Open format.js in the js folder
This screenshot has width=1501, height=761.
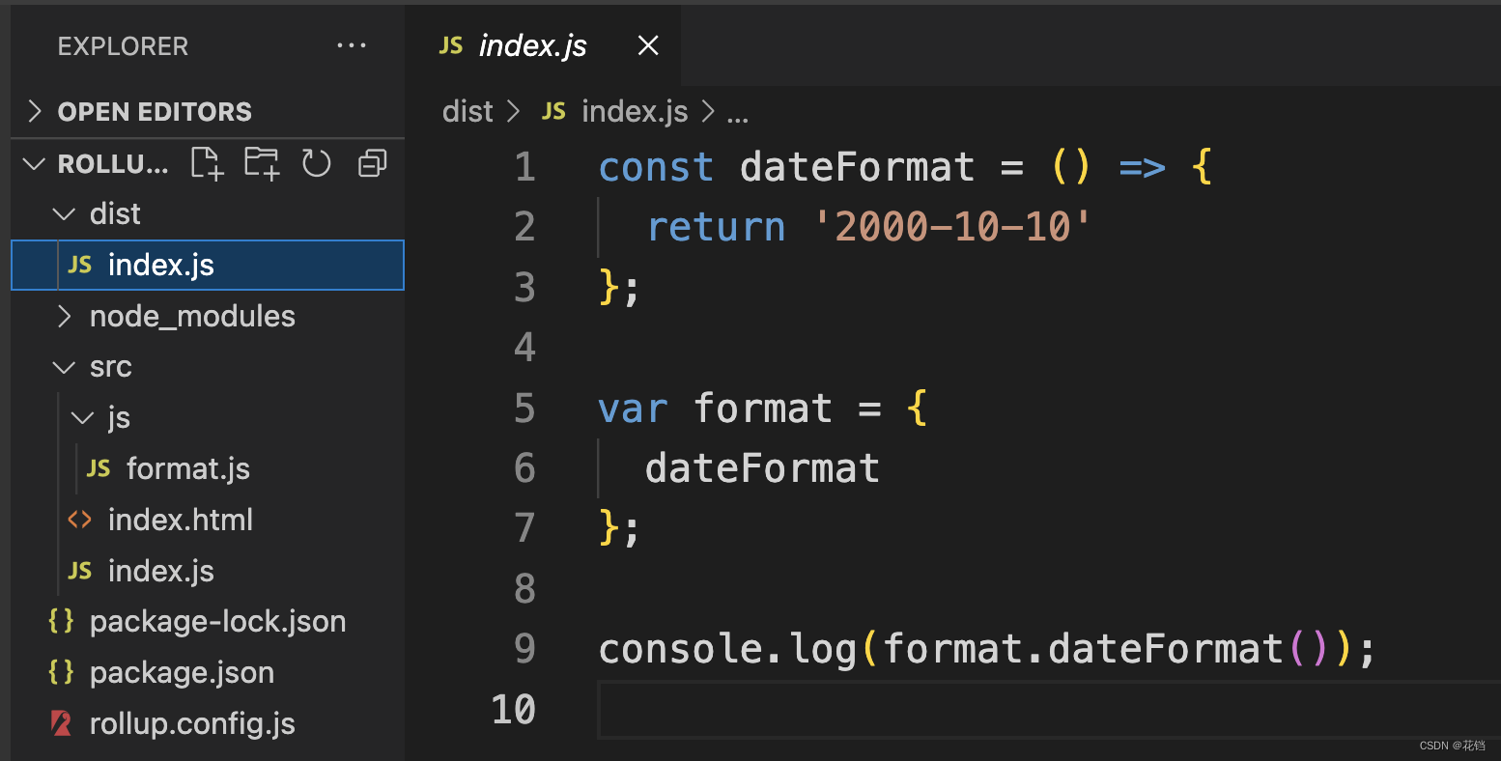(x=208, y=469)
